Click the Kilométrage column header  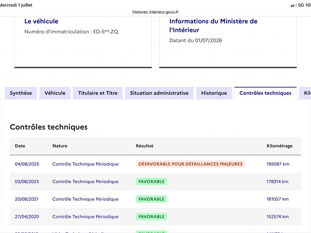pos(280,146)
